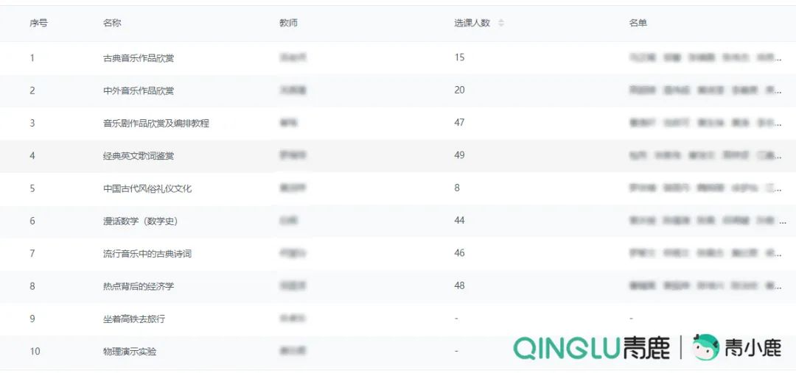Click the QINGLU青鹿 logo text
Viewport: 796px width, 373px height.
coord(591,348)
